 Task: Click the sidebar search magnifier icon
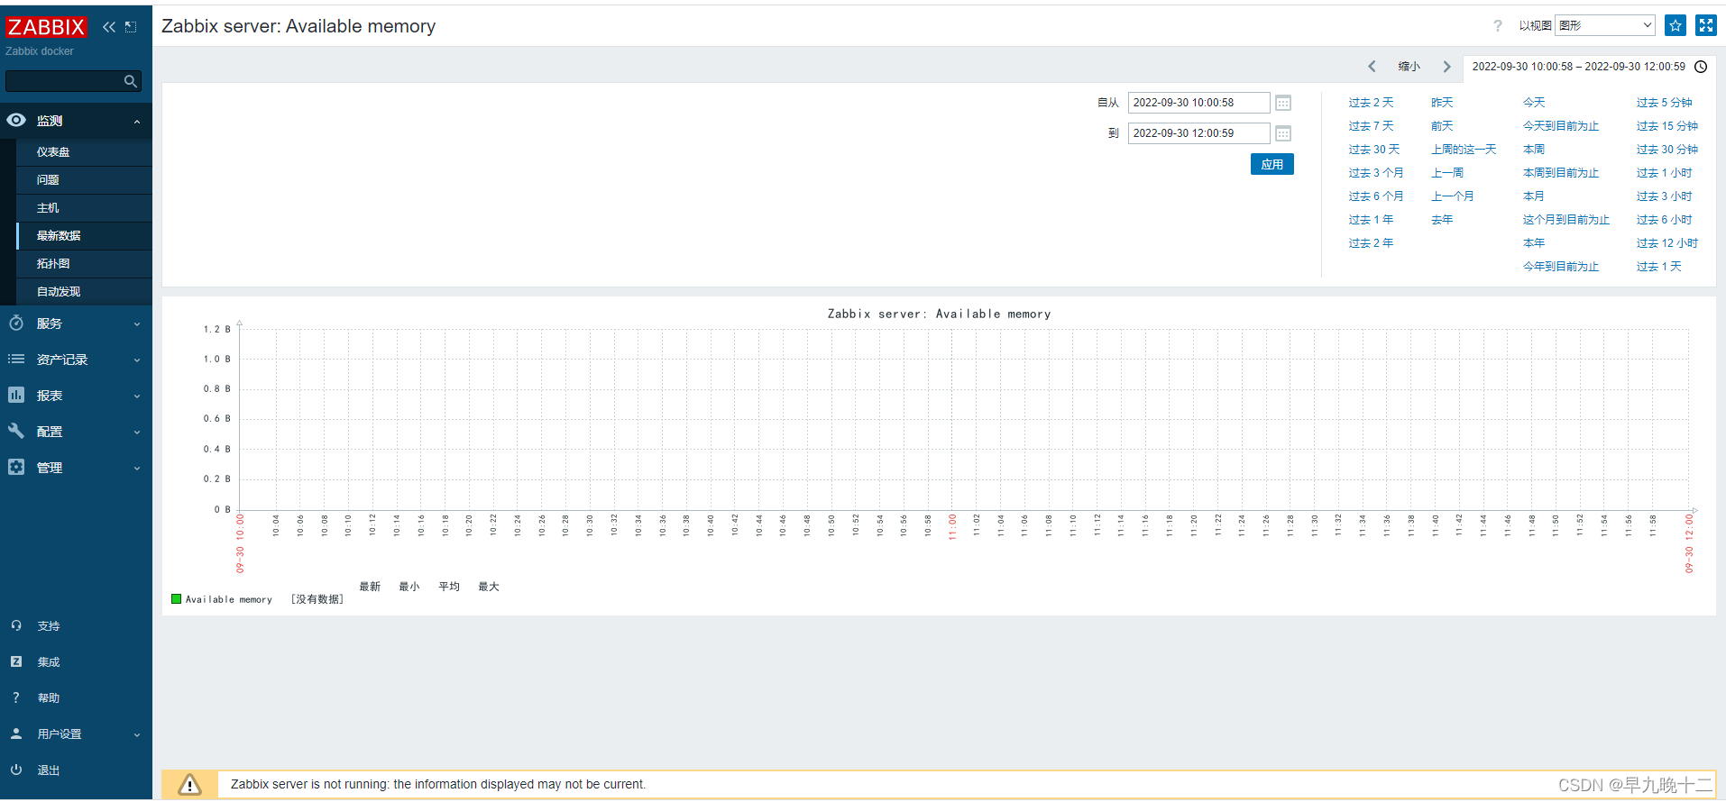click(x=131, y=81)
